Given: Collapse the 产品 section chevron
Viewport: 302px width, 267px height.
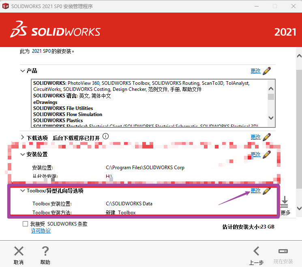Looking at the screenshot, I should coord(23,71).
